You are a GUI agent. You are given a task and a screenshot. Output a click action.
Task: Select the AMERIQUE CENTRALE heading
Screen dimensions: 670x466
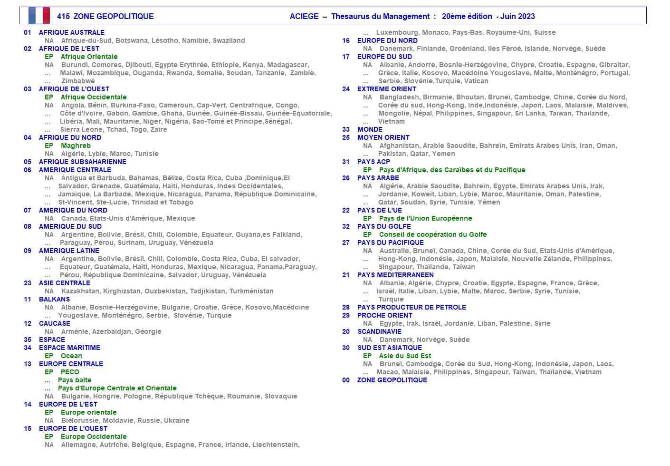pos(75,170)
